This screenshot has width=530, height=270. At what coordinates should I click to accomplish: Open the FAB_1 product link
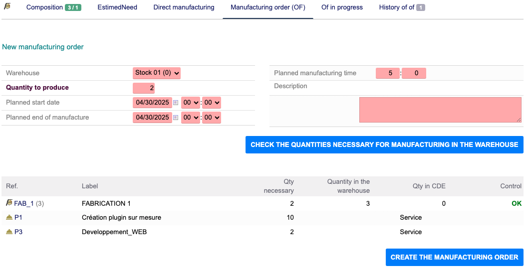coord(24,203)
